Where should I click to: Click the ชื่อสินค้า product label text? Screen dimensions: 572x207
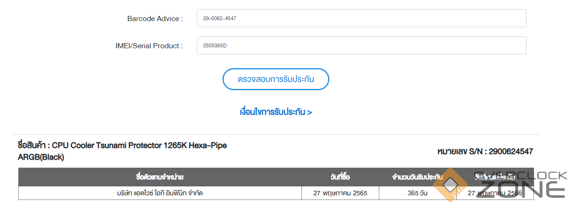click(x=32, y=146)
